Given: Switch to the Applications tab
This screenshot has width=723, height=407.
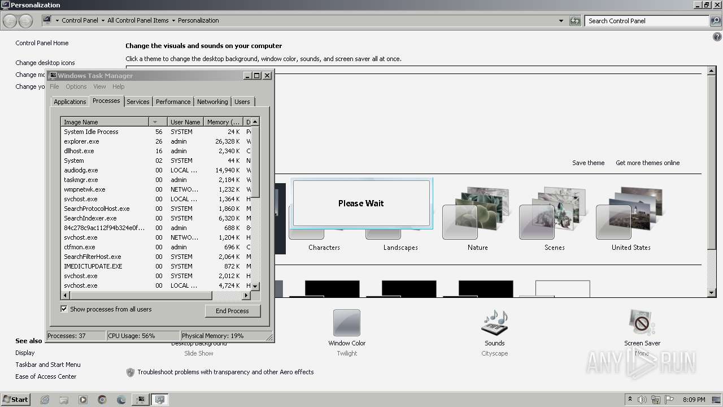Looking at the screenshot, I should tap(70, 102).
